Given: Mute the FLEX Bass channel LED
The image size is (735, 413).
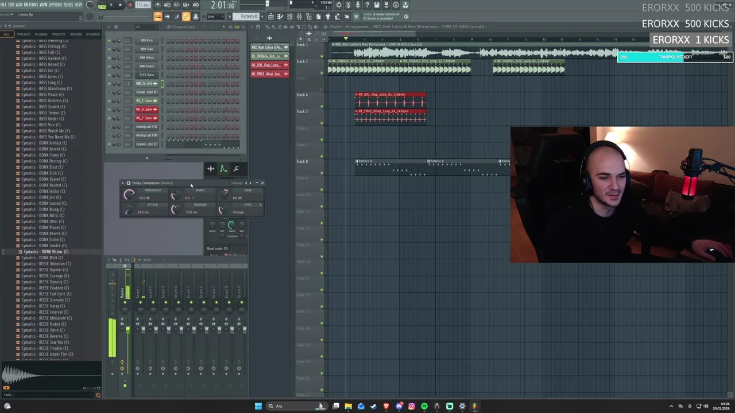Looking at the screenshot, I should point(109,75).
